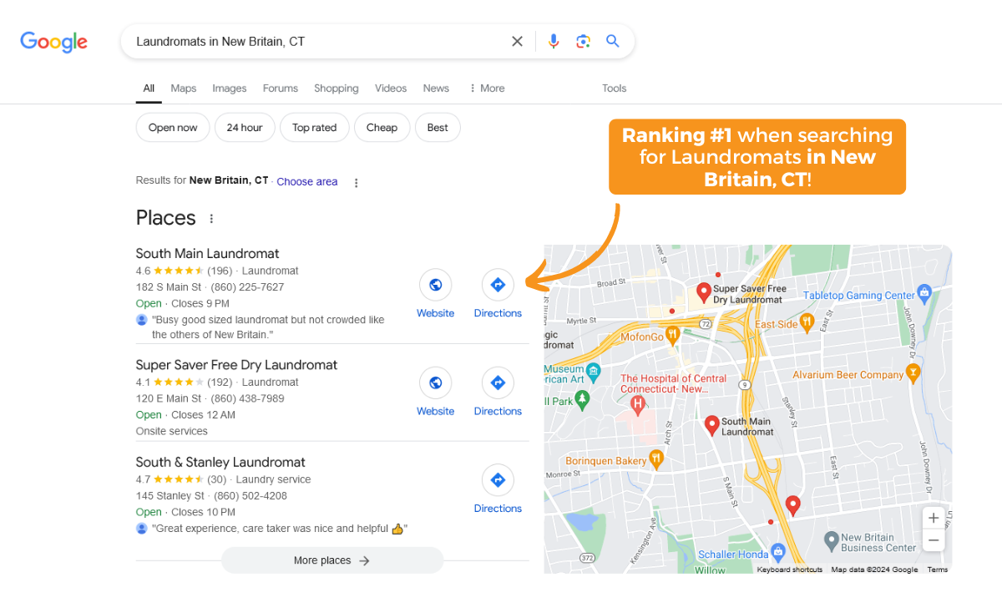1002x608 pixels.
Task: Switch to the Images tab
Action: pos(230,89)
